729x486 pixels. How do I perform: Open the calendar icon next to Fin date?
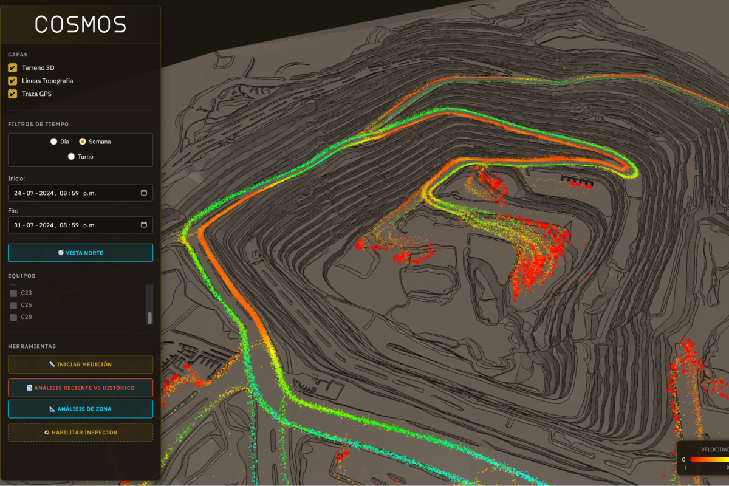(x=144, y=225)
